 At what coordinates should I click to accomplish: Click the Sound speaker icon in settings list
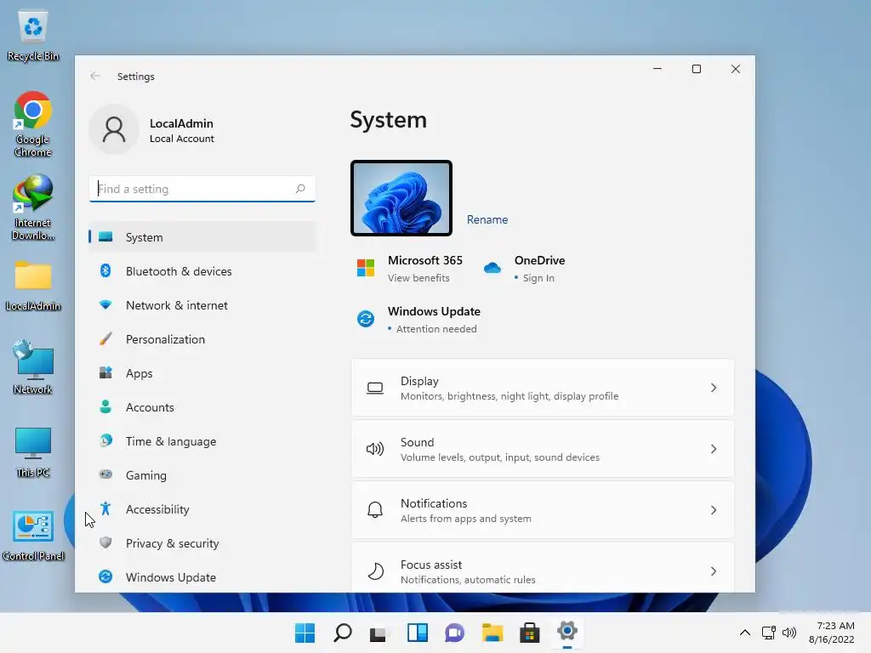tap(375, 449)
